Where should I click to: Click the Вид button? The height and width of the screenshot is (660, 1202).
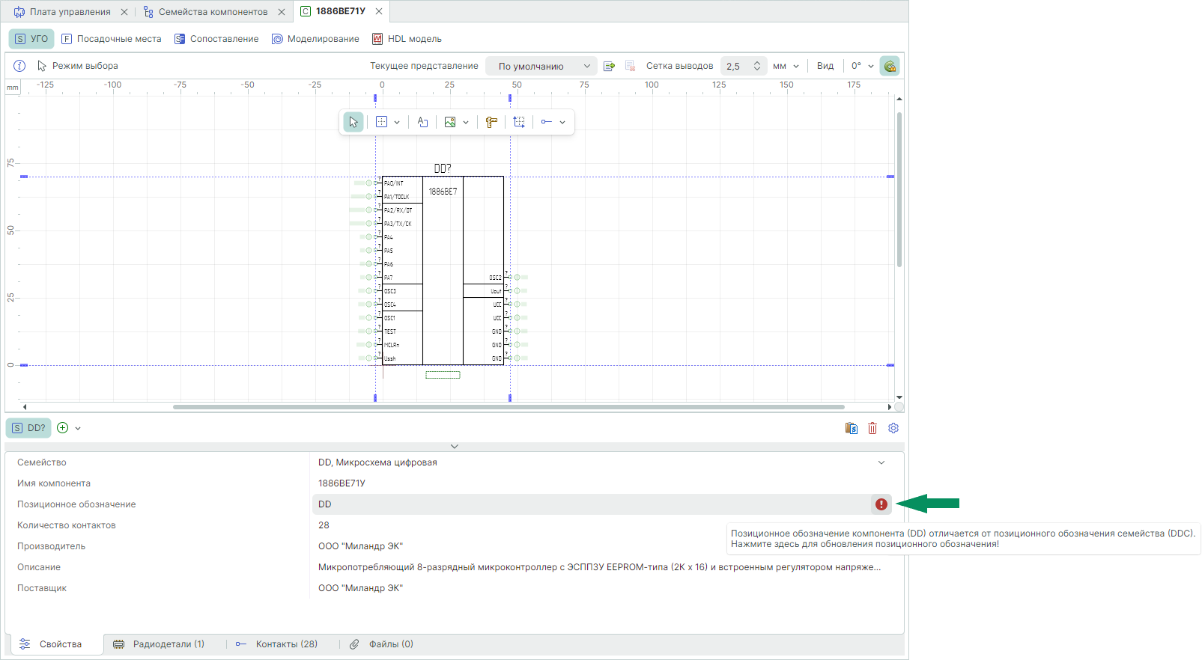point(825,66)
